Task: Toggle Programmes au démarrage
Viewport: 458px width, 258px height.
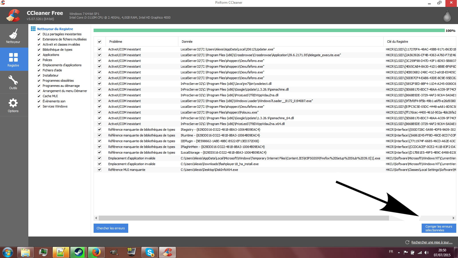Action: [x=39, y=86]
